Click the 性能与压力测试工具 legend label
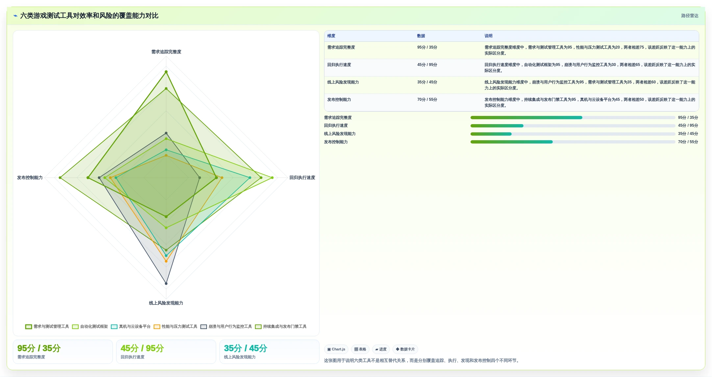This screenshot has width=712, height=377. click(x=180, y=326)
